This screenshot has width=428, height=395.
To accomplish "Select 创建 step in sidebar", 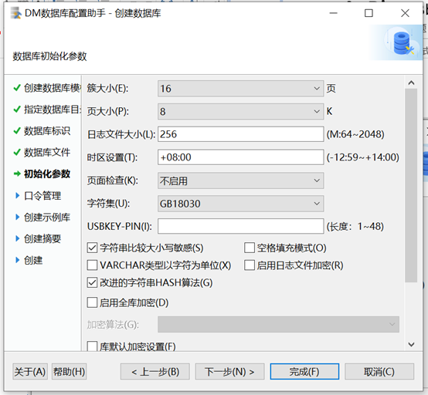I will click(x=33, y=260).
